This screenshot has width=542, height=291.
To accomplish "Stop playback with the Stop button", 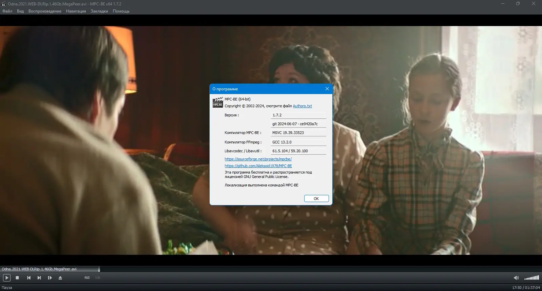I will pyautogui.click(x=17, y=278).
